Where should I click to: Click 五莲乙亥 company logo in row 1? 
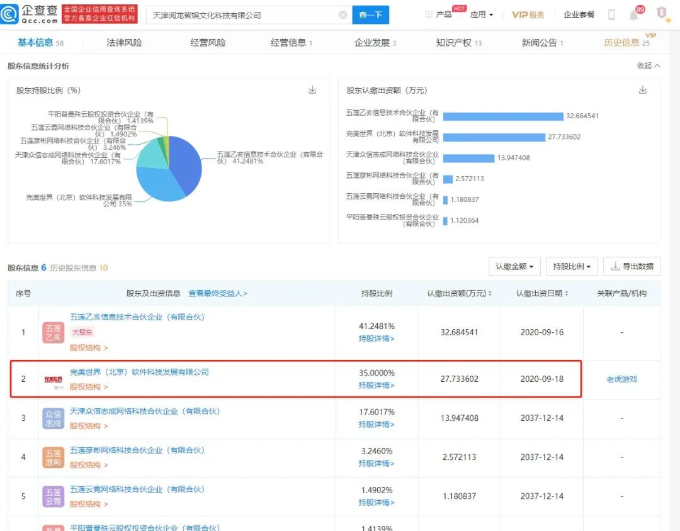(x=54, y=332)
